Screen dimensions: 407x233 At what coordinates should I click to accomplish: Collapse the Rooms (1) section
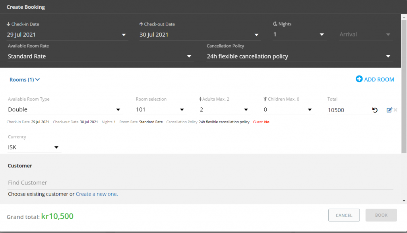pos(25,80)
